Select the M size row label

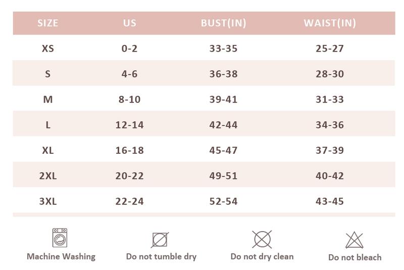48,99
